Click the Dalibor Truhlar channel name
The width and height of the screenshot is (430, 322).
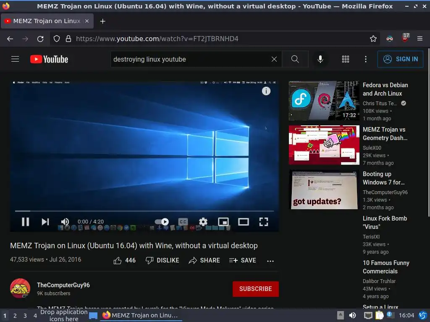(x=379, y=281)
